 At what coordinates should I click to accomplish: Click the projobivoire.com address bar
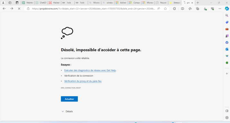(x=93, y=9)
